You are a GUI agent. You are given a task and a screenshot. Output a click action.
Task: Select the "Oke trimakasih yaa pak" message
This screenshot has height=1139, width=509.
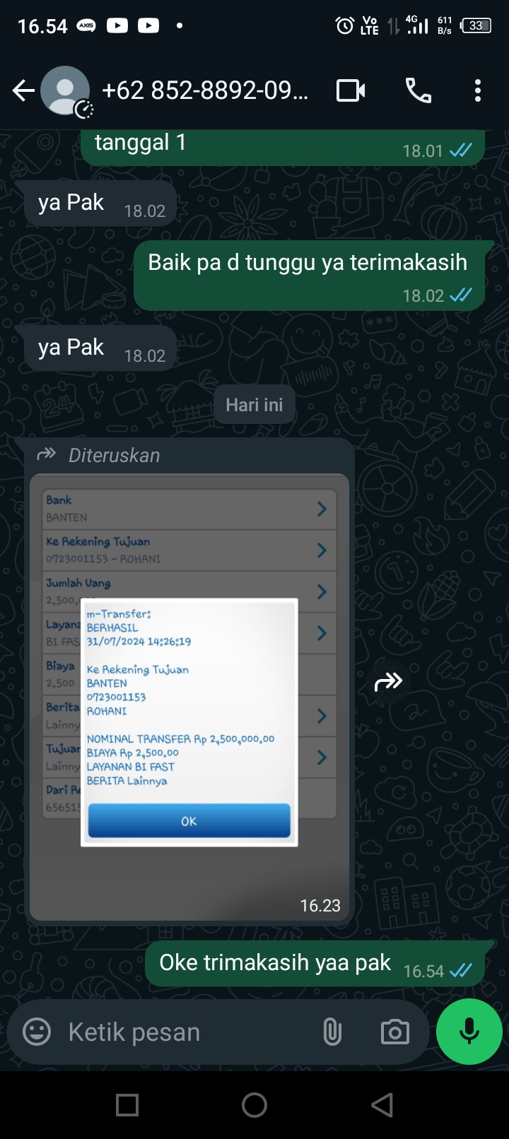pyautogui.click(x=315, y=964)
